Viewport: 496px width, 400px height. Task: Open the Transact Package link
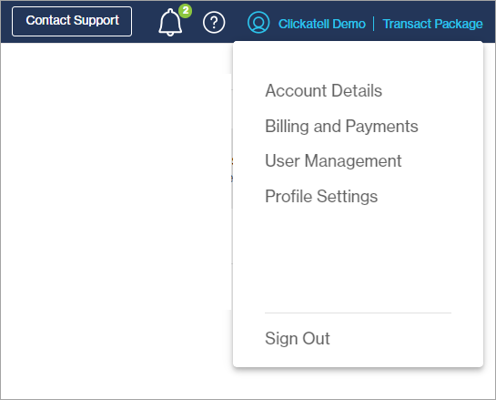point(432,24)
